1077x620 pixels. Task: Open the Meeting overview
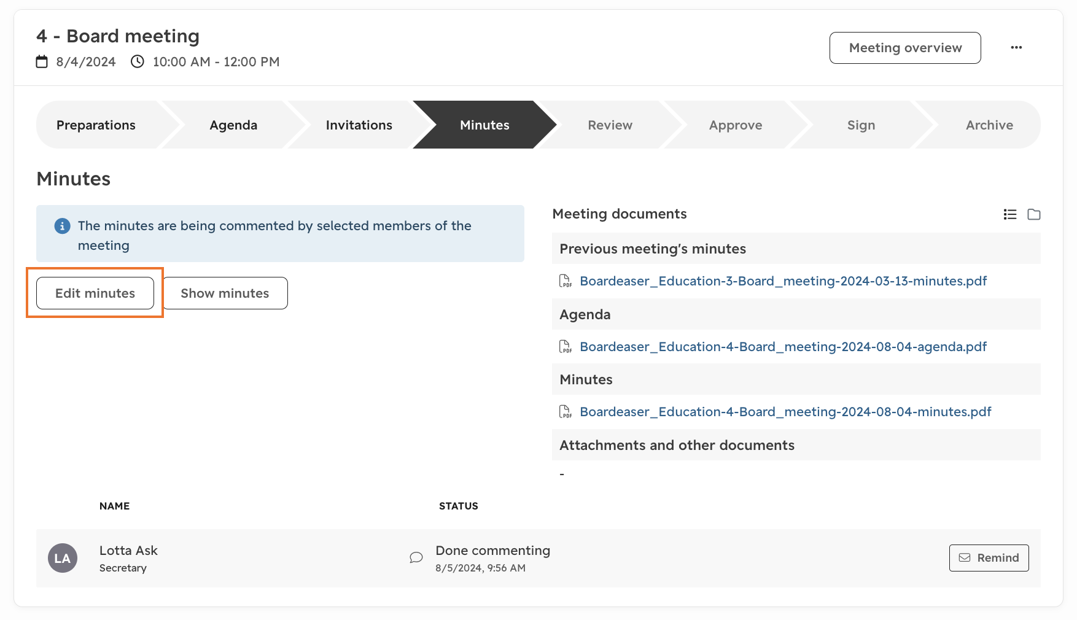click(905, 48)
